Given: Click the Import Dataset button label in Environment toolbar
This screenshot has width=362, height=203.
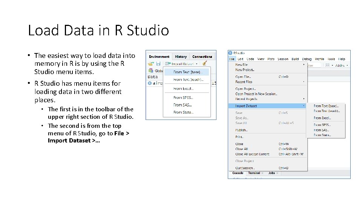Looking at the screenshot, I should pyautogui.click(x=183, y=64).
